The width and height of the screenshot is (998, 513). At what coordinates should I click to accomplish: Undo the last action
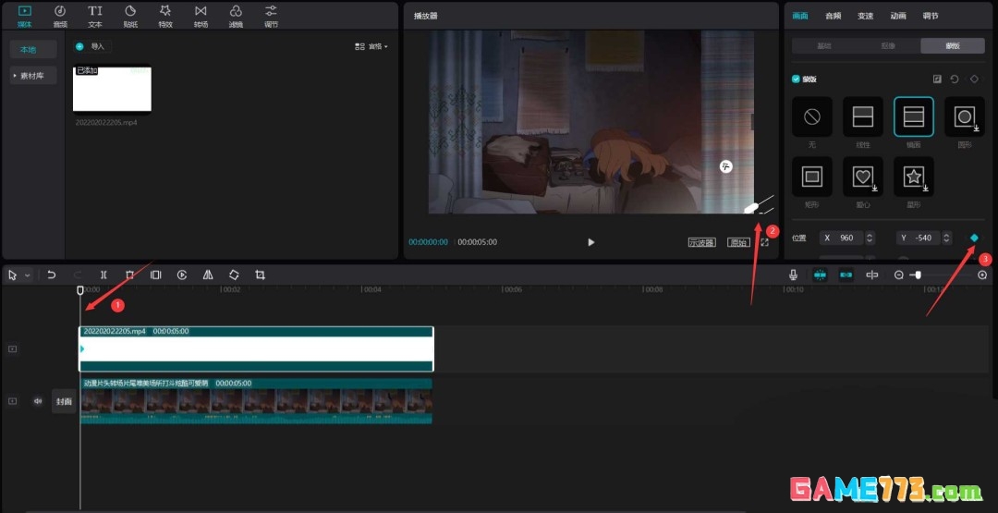click(52, 275)
